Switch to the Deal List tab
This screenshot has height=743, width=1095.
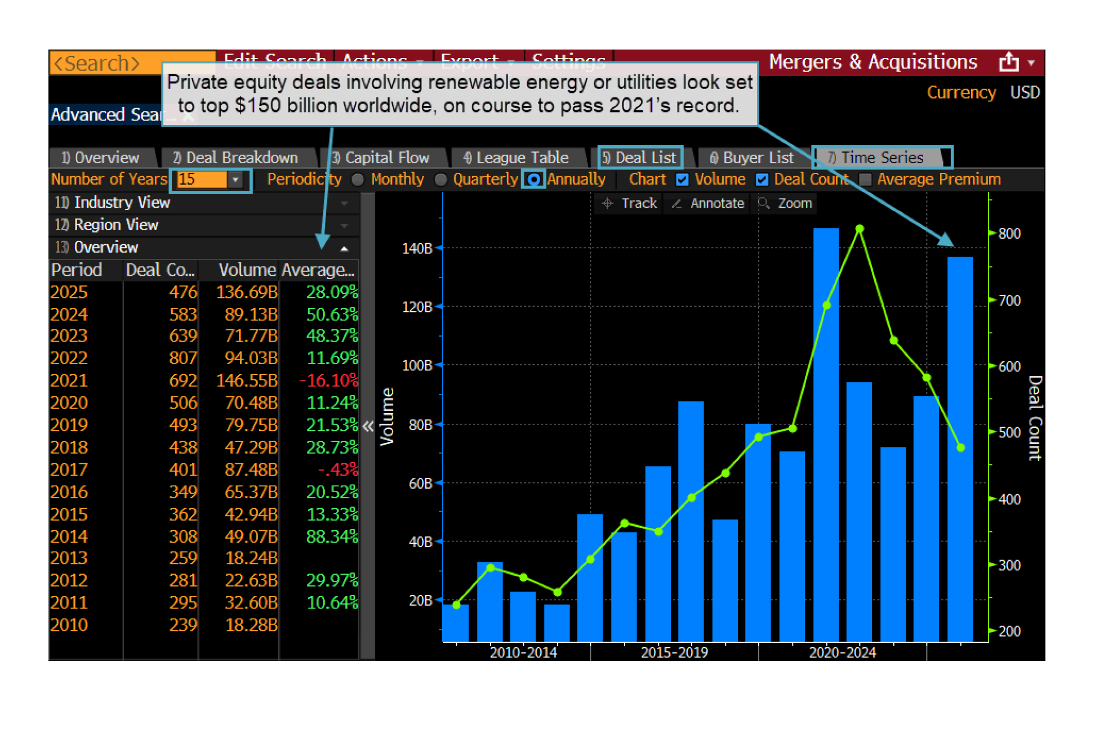point(640,158)
